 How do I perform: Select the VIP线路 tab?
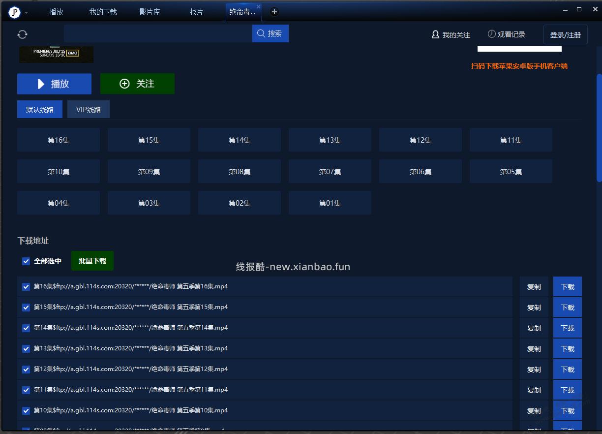(89, 110)
